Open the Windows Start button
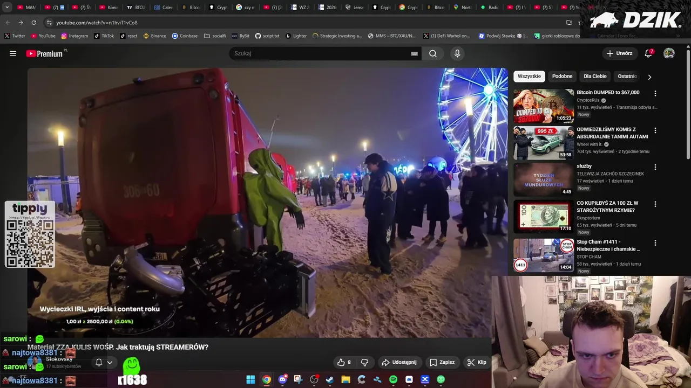 [x=250, y=379]
